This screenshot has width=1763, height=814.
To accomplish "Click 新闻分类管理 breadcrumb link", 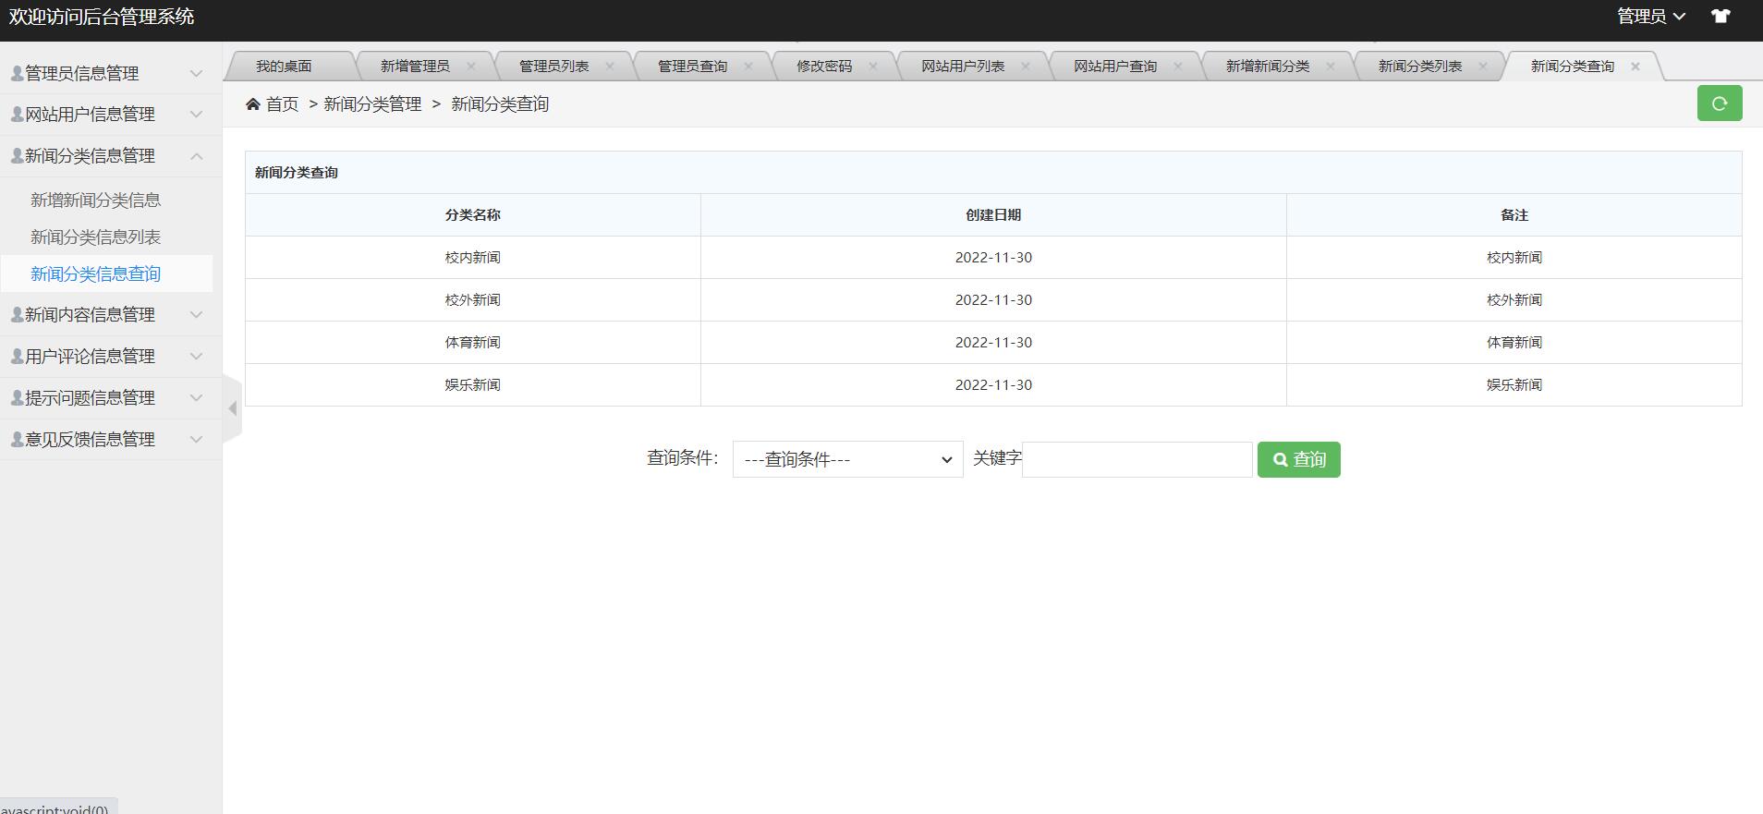I will tap(372, 104).
